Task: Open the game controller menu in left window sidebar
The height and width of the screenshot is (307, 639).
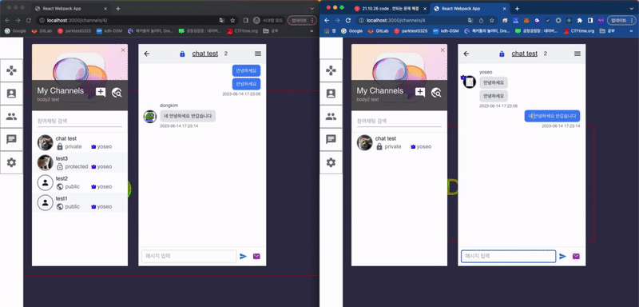Action: [11, 70]
